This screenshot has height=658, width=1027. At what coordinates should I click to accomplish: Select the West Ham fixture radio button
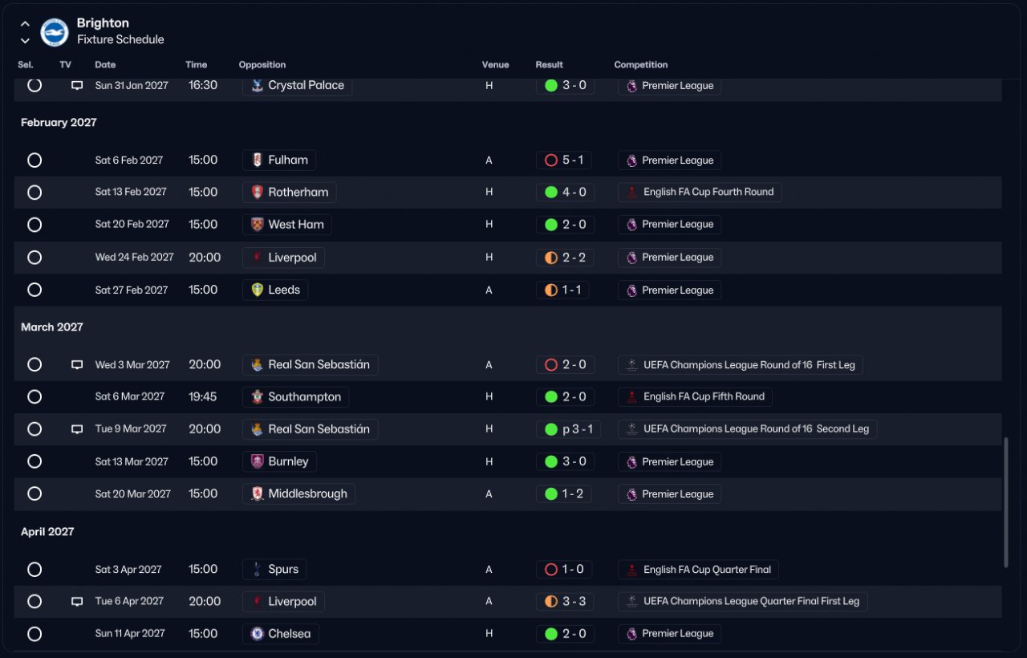coord(35,225)
